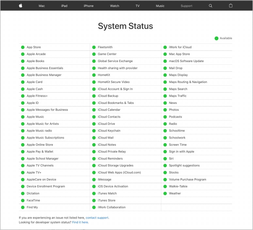Click green dot beside Find My
Screen dimensions: 253x230
pyautogui.click(x=23, y=207)
